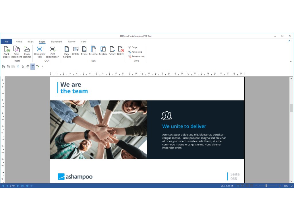This screenshot has height=221, width=294.
Task: Open OCR corrections dropdown
Action: coord(53,52)
